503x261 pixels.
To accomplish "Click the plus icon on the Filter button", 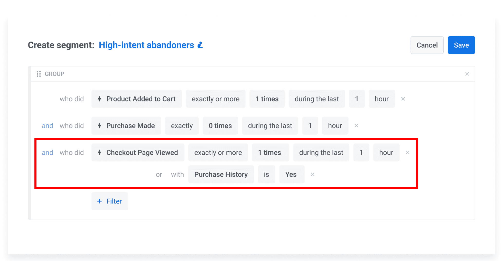I will point(100,201).
